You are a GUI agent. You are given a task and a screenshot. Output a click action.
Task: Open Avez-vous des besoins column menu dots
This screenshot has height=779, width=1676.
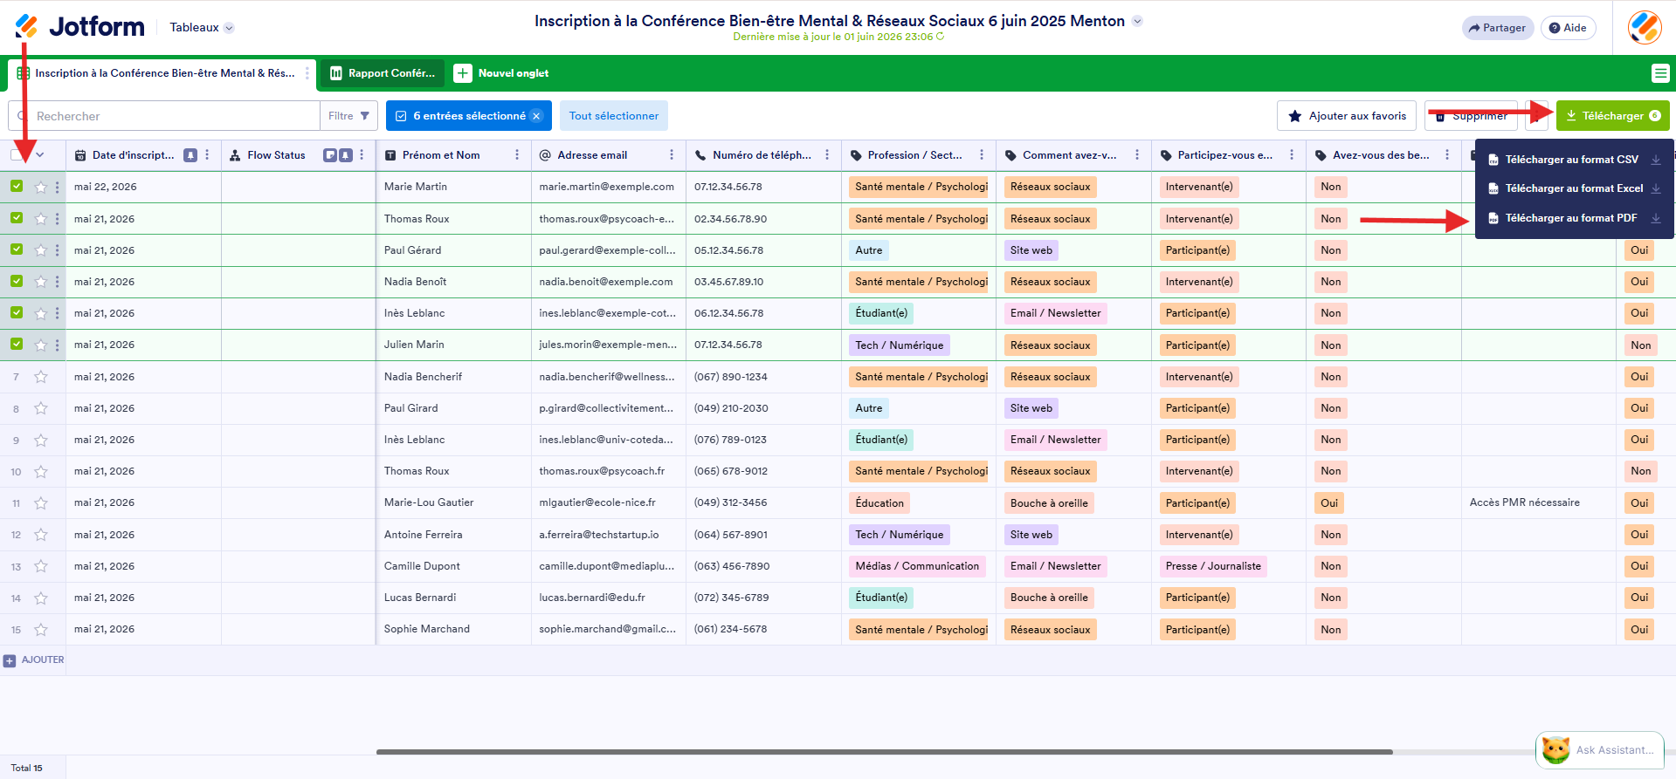click(x=1447, y=155)
